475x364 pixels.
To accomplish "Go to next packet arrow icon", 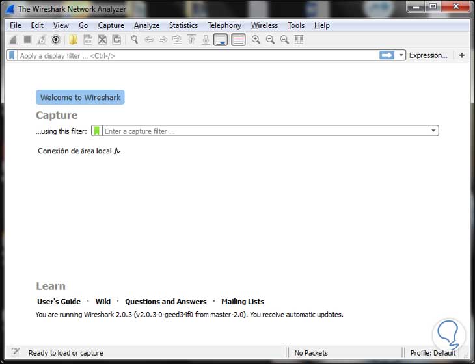I will point(163,40).
